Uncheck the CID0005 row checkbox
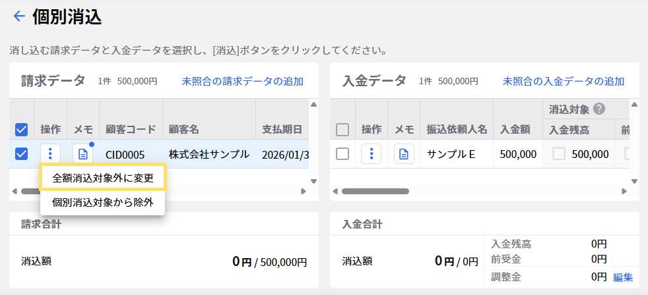The height and width of the screenshot is (295, 648). pyautogui.click(x=21, y=154)
